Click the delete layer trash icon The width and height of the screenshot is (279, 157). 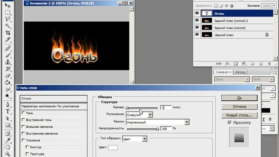(269, 64)
